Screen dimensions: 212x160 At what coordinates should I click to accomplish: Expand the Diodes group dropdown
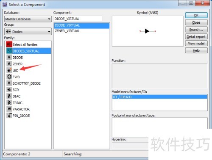click(28, 31)
